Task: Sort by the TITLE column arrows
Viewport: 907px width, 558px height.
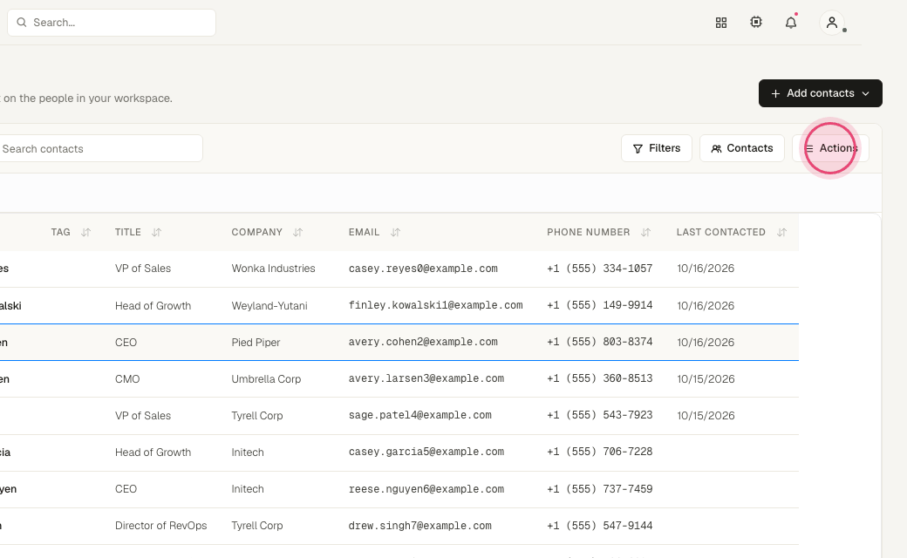Action: click(156, 233)
